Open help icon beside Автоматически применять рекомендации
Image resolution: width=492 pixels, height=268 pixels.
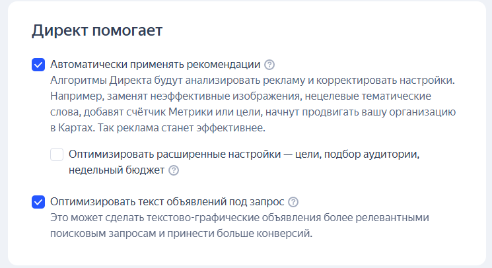(269, 65)
